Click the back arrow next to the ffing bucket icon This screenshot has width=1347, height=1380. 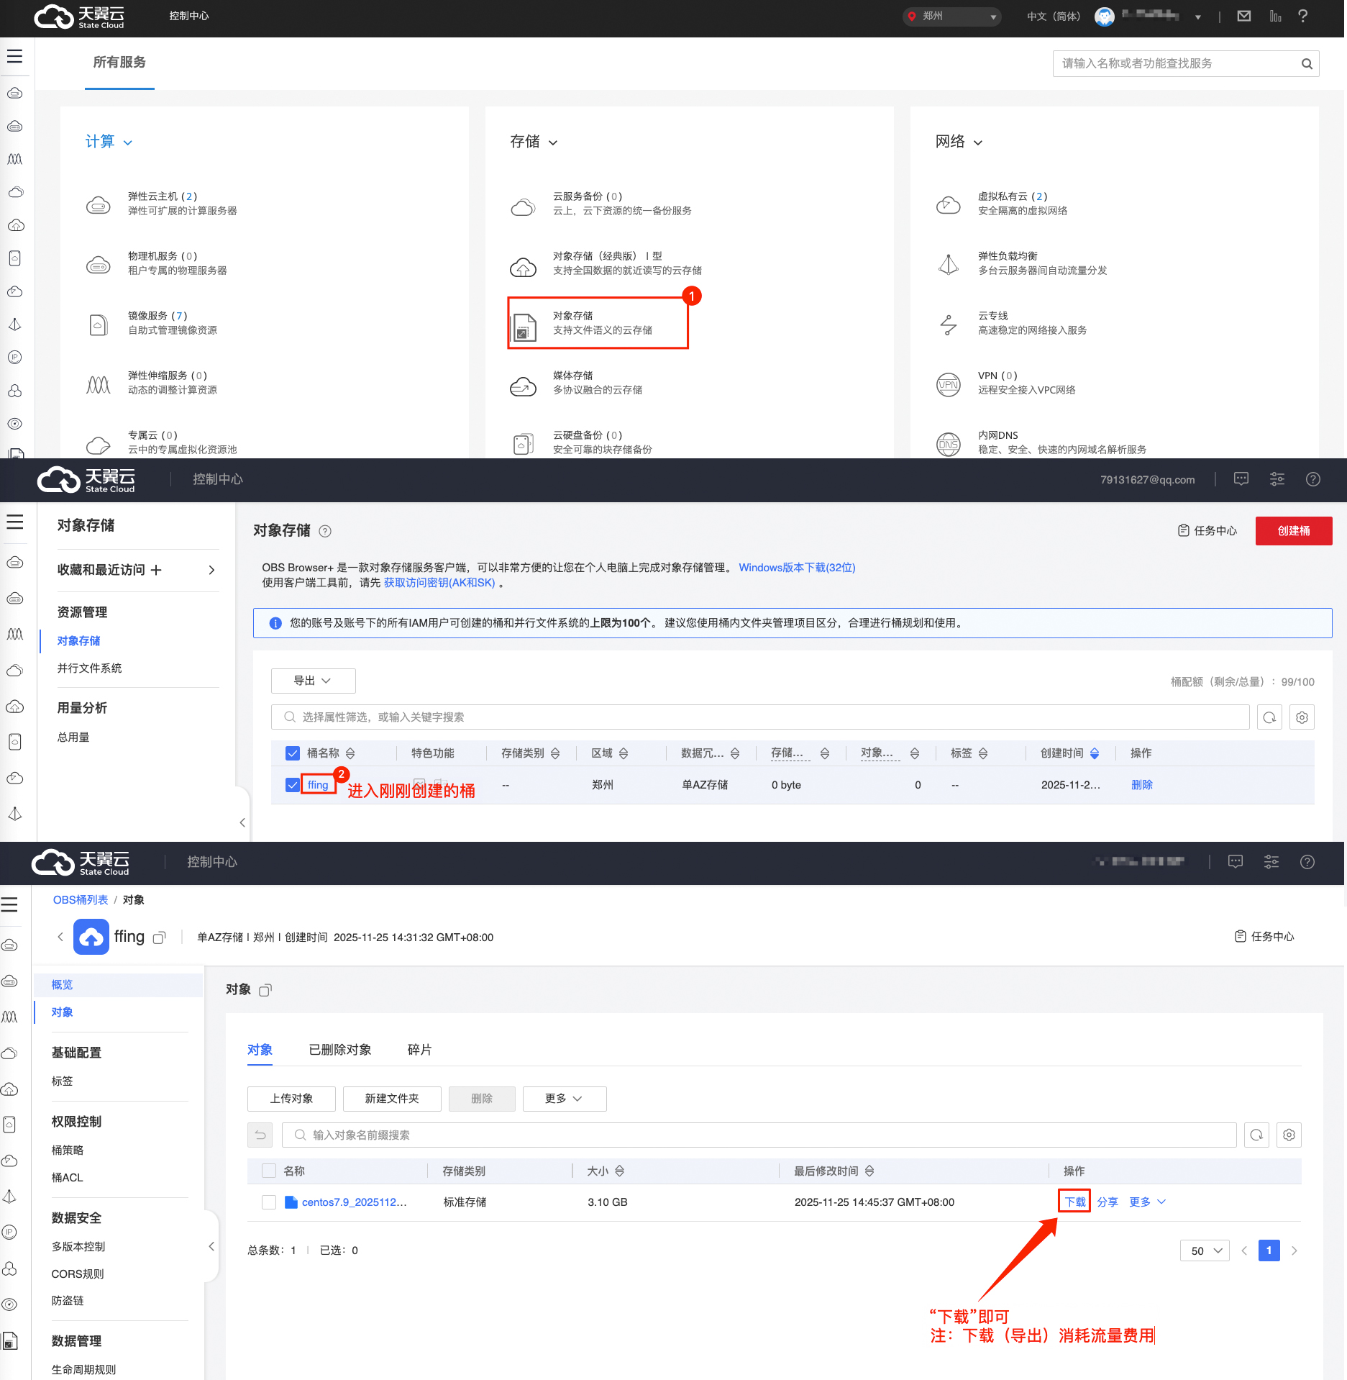(60, 937)
